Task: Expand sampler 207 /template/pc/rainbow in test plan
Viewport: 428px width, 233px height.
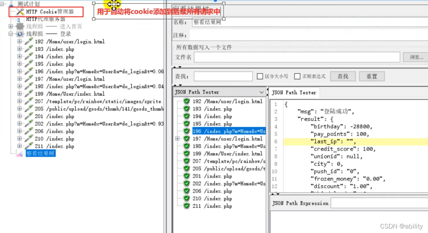Action: [20, 101]
